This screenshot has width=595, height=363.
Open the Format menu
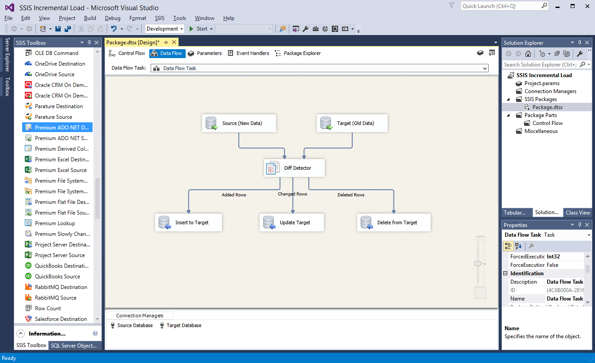click(x=138, y=18)
